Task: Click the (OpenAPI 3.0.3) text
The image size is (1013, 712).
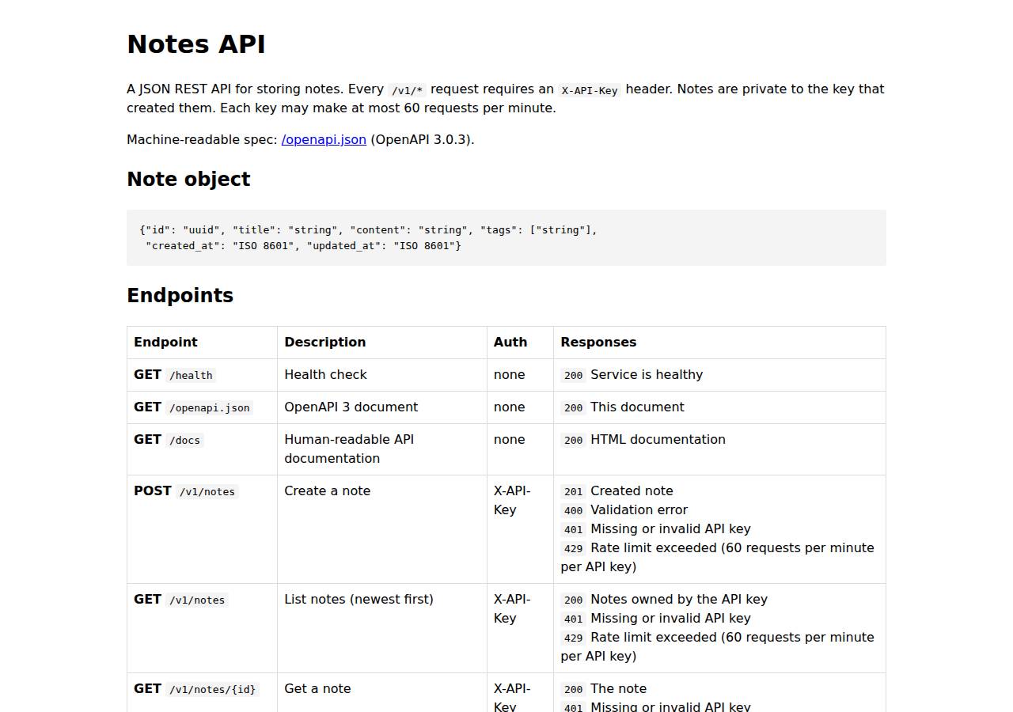Action: coord(422,139)
